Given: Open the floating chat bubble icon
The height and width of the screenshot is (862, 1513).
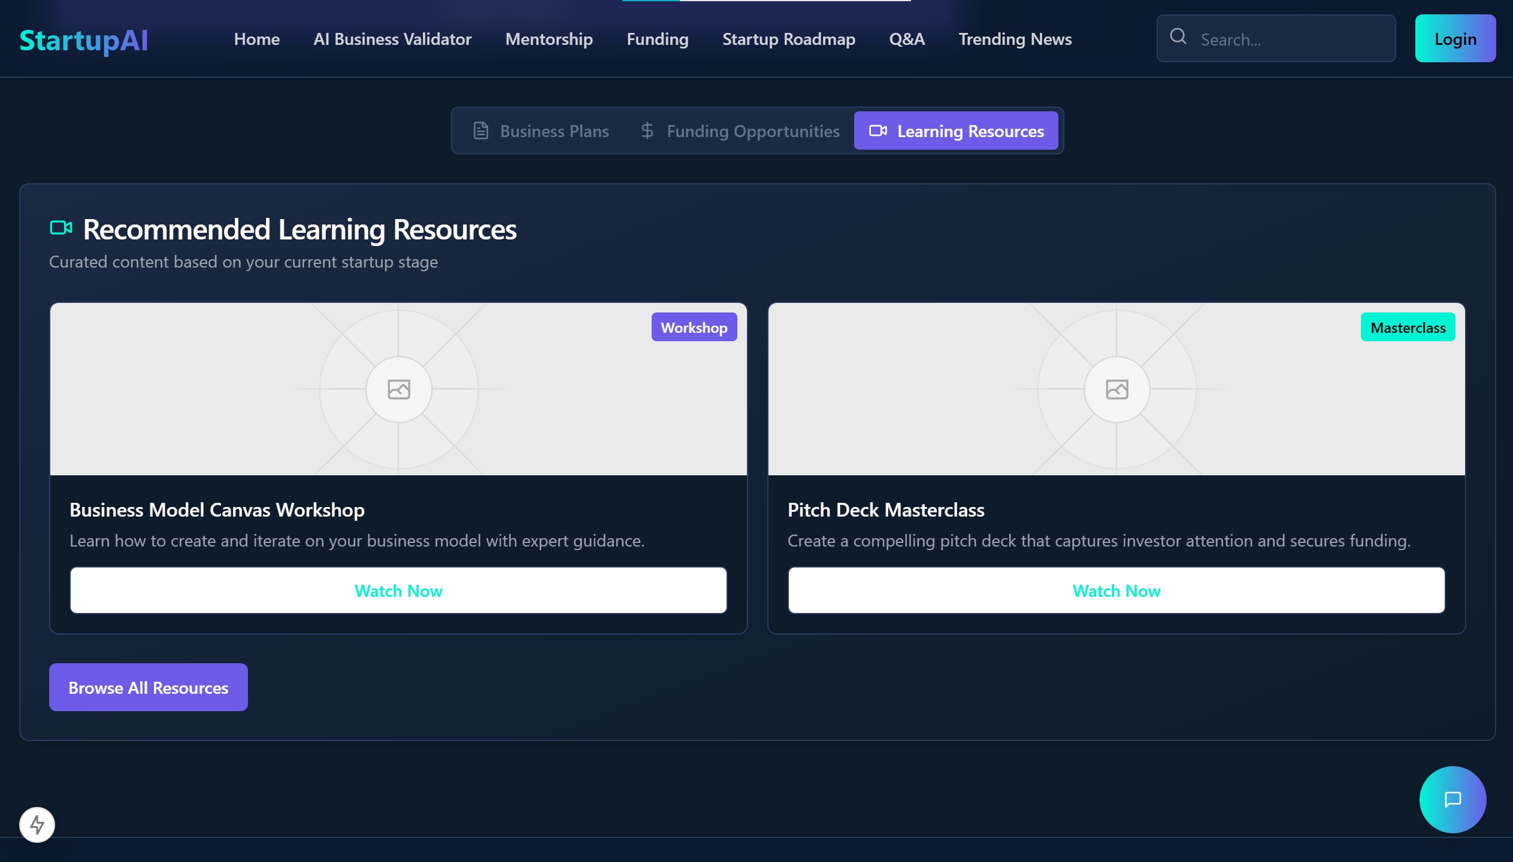Looking at the screenshot, I should click(1453, 799).
